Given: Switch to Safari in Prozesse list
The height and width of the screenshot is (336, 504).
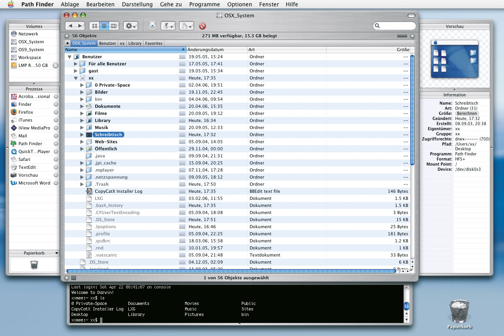Looking at the screenshot, I should (x=24, y=159).
